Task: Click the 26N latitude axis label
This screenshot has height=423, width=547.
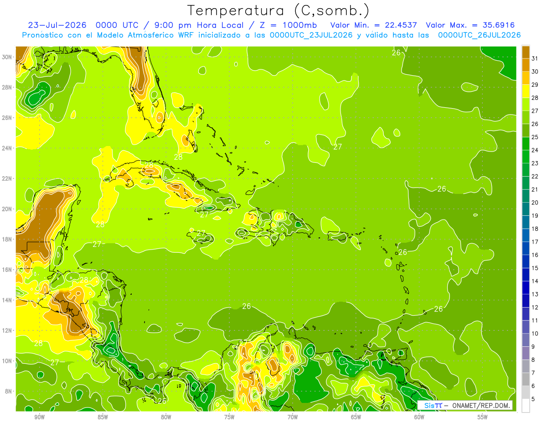Action: pyautogui.click(x=7, y=118)
